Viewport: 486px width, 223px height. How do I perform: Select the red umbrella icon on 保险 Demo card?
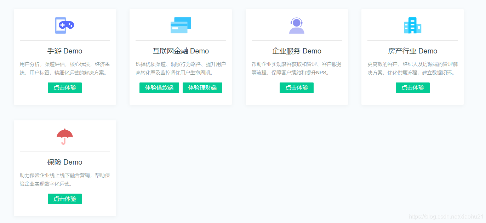pyautogui.click(x=64, y=136)
